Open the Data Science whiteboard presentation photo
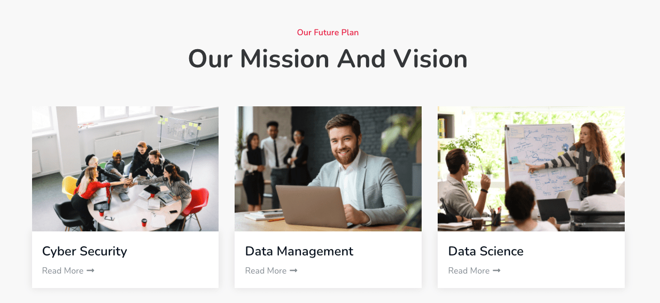The image size is (660, 303). tap(531, 168)
